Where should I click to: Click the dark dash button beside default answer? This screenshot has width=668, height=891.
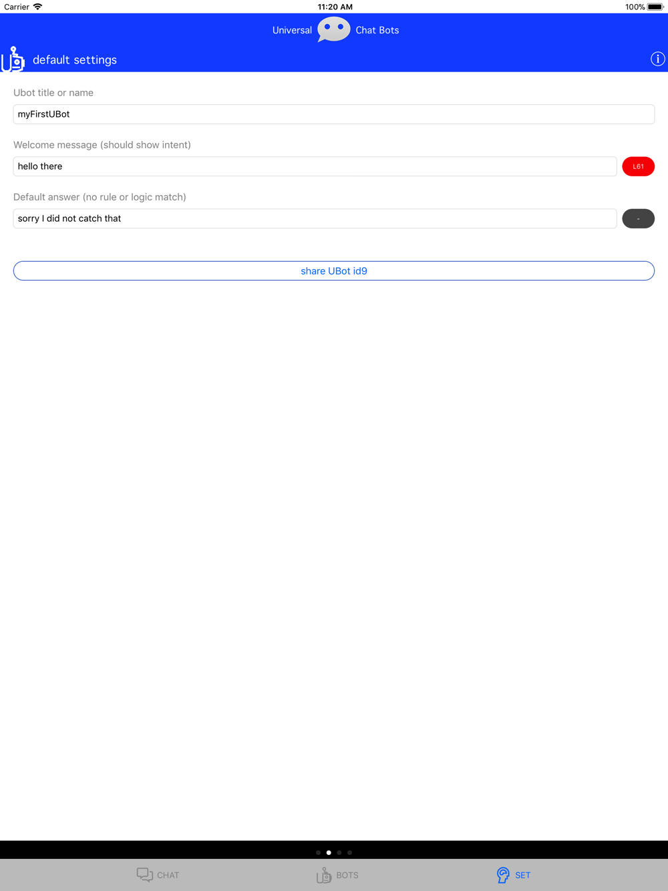(x=638, y=218)
